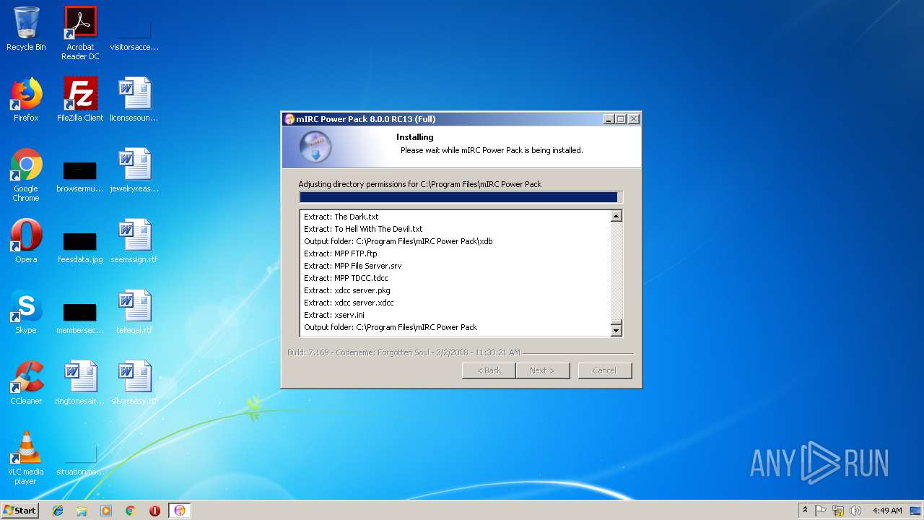Select 'Extract: MPP FTP.ftp' log line
This screenshot has height=520, width=924.
tap(340, 253)
